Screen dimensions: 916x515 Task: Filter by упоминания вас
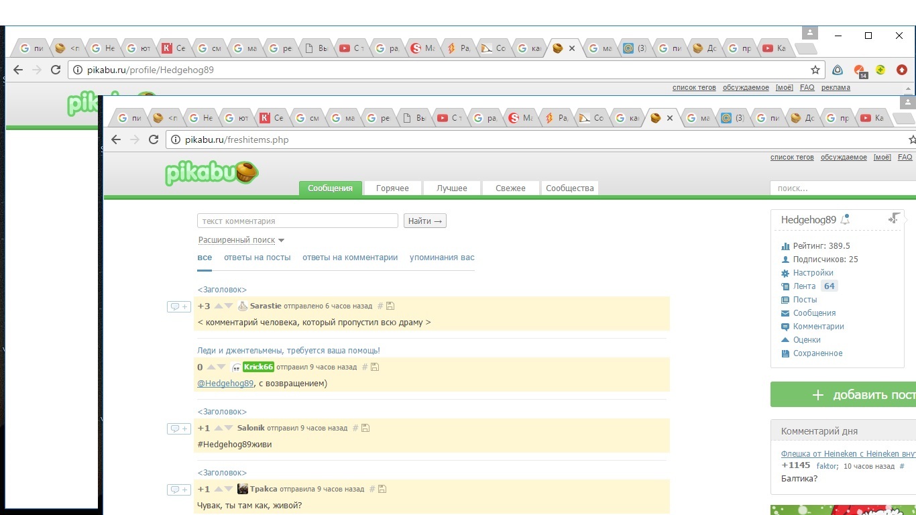click(x=442, y=257)
